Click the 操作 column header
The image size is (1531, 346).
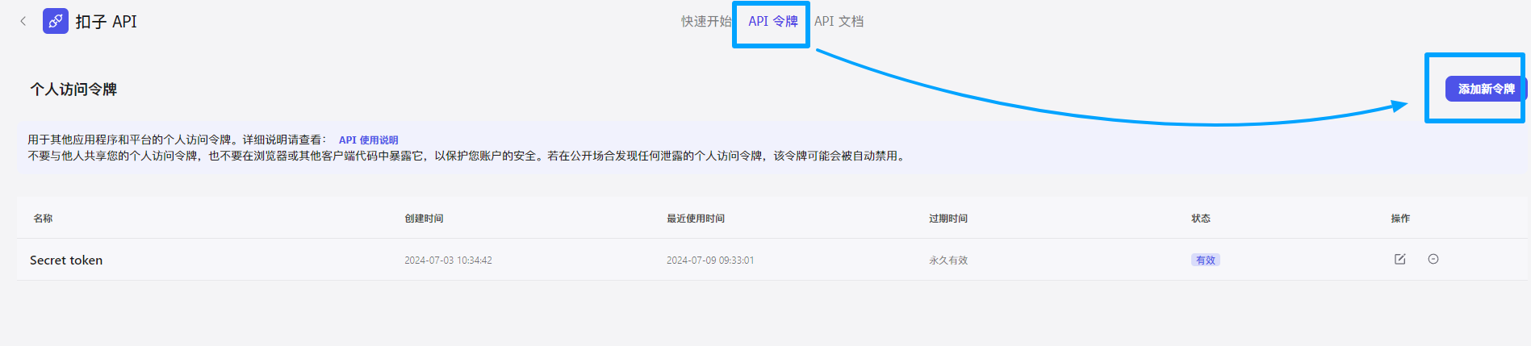pyautogui.click(x=1400, y=218)
